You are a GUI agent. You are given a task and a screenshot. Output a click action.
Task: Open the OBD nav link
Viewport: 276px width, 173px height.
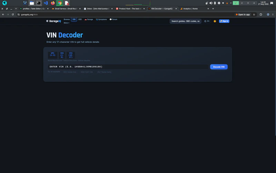point(80,19)
